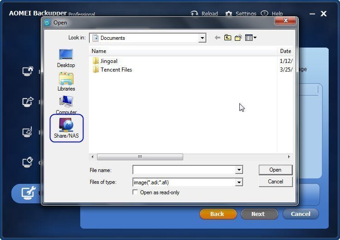The height and width of the screenshot is (240, 340).
Task: Select Share/NAS network location
Action: (x=66, y=129)
